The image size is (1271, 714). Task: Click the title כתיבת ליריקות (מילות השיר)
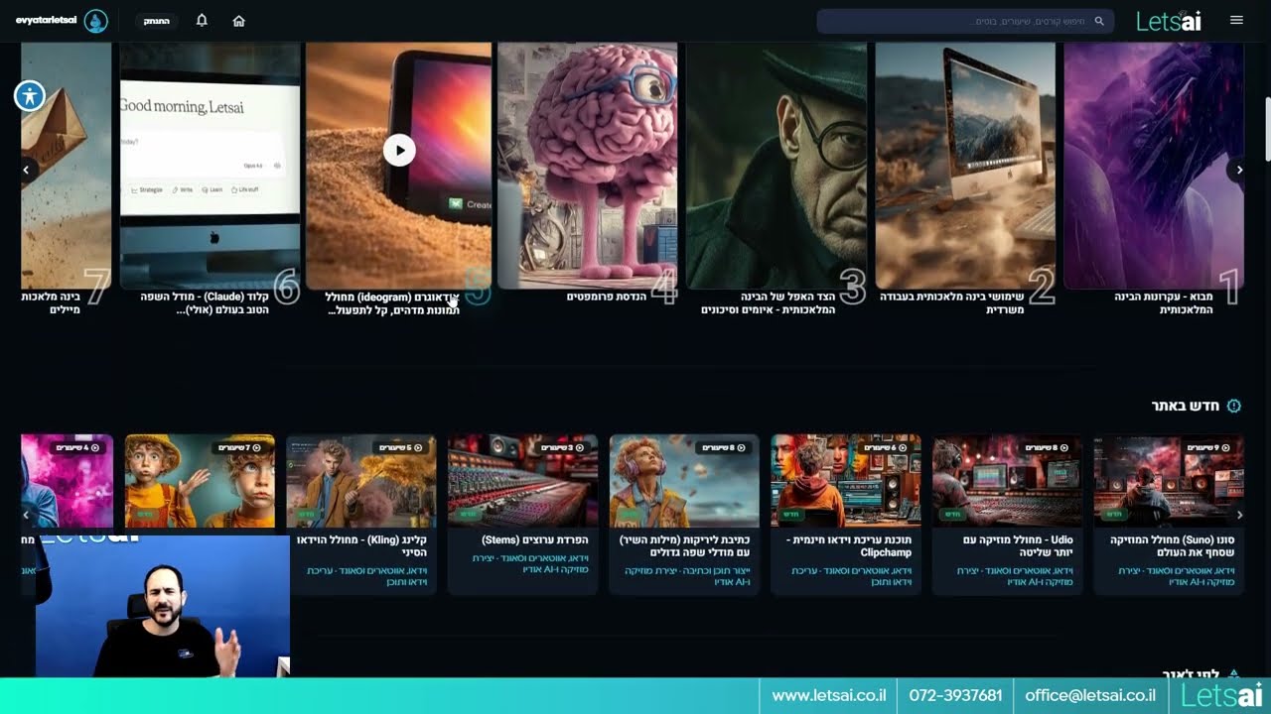(x=685, y=546)
